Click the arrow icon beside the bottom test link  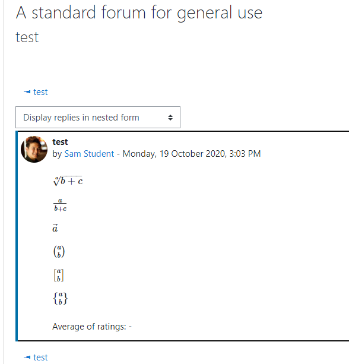click(27, 357)
